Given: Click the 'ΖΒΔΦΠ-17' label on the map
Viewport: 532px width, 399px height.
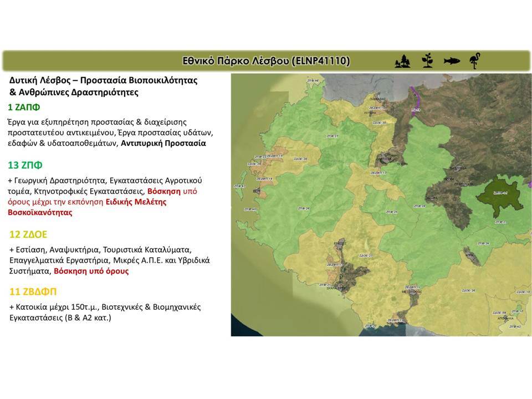Looking at the screenshot, I should coord(378,173).
